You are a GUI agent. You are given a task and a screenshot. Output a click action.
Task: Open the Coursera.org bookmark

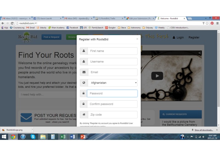(17, 28)
